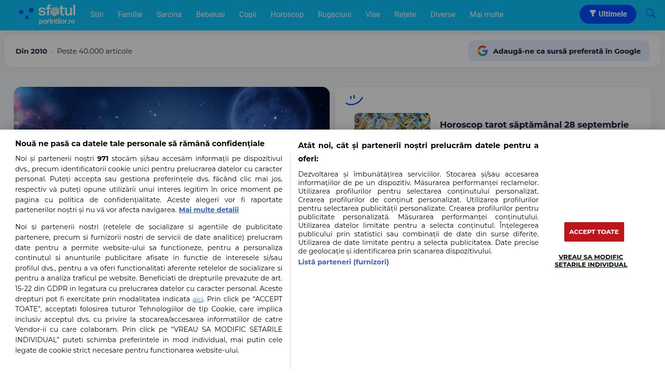This screenshot has width=665, height=374.
Task: Go to the Sarcina category
Action: 169,15
